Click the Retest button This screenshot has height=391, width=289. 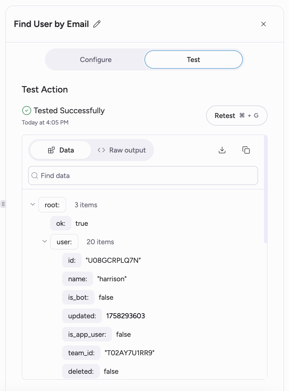coord(237,115)
